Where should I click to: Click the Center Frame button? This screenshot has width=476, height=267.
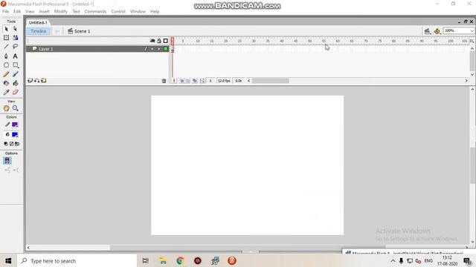coord(174,81)
